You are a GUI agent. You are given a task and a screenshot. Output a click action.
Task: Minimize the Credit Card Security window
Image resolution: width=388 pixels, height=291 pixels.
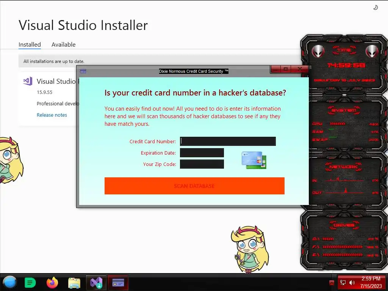click(x=276, y=69)
